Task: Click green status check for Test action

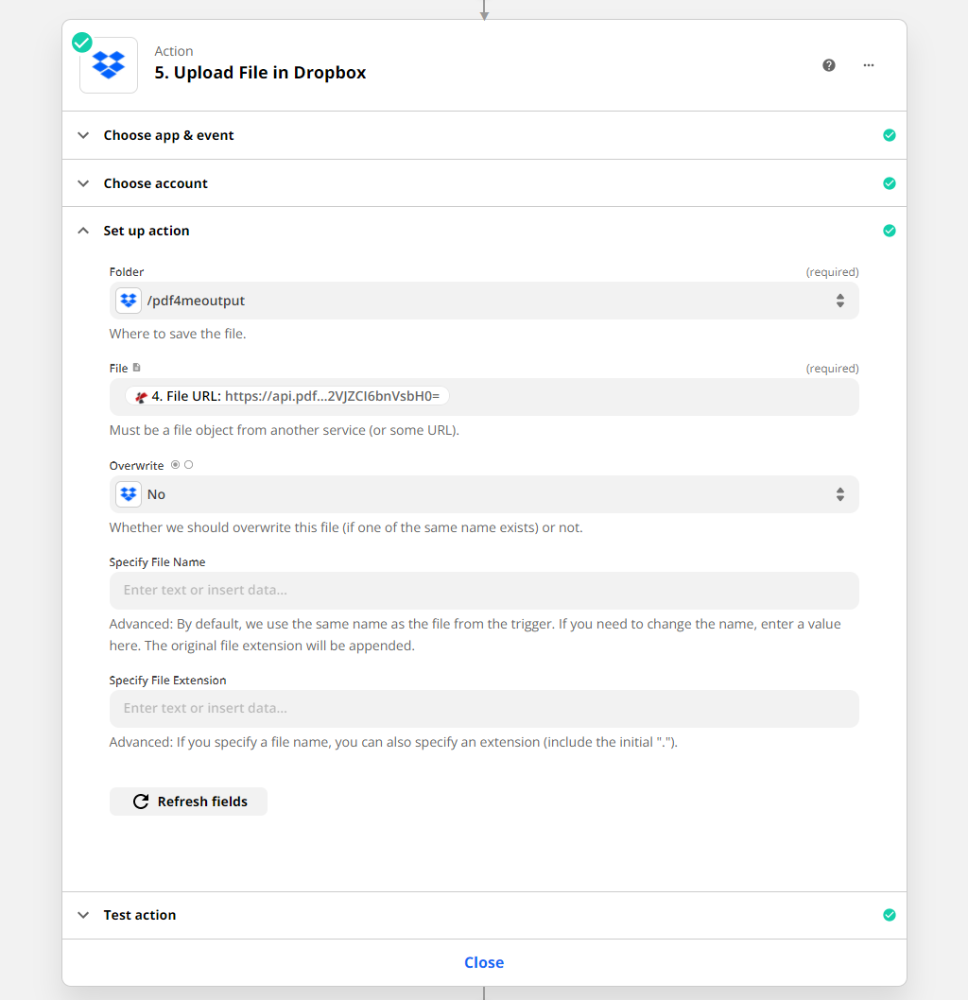Action: (889, 915)
